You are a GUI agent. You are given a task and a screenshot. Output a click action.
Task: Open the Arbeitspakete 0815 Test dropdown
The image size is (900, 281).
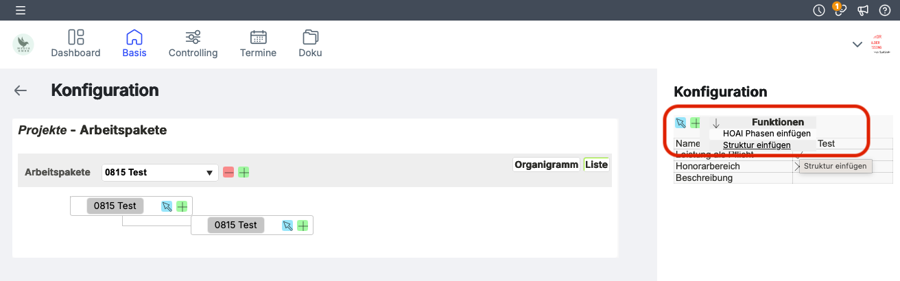(160, 172)
